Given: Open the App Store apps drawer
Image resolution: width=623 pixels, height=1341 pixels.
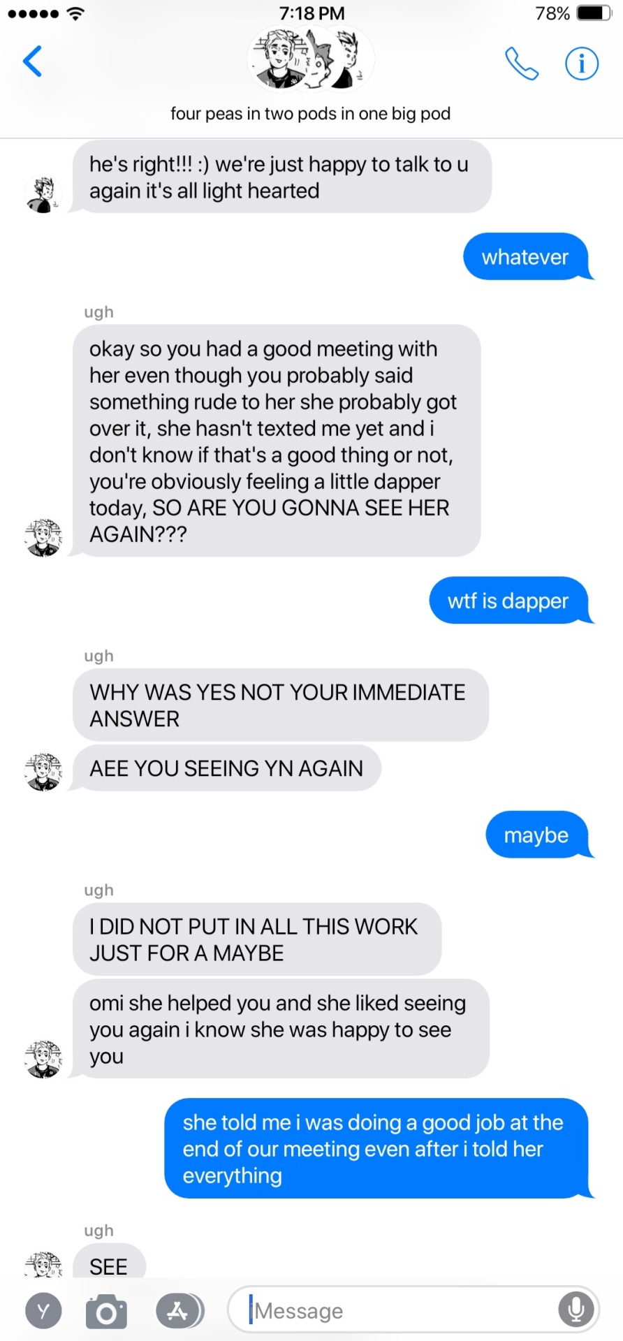Looking at the screenshot, I should point(179,1311).
